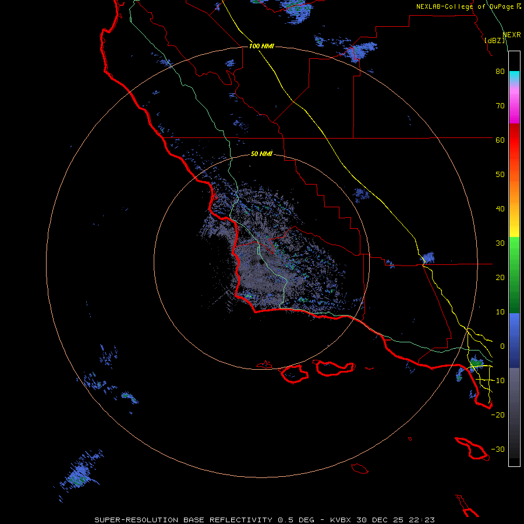Click the -30 dBZ scale value
Image resolution: width=524 pixels, height=524 pixels.
(x=498, y=449)
